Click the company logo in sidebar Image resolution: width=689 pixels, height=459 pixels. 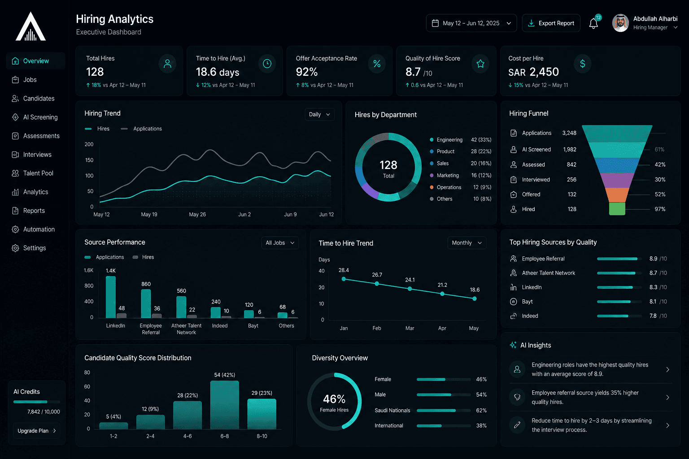[31, 27]
